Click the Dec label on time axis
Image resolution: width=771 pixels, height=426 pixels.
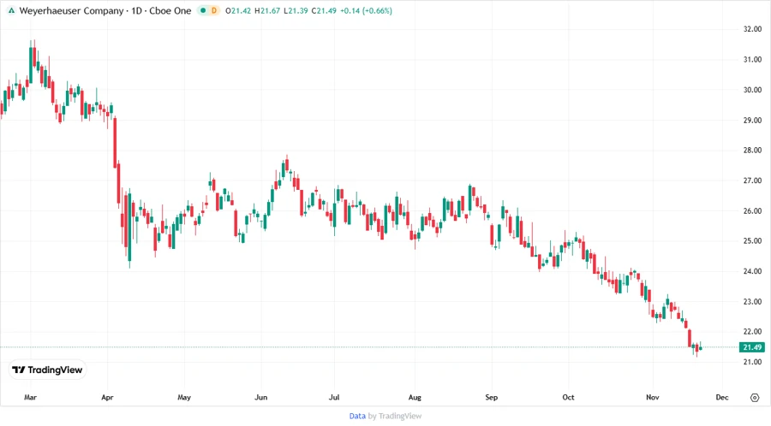pos(722,397)
